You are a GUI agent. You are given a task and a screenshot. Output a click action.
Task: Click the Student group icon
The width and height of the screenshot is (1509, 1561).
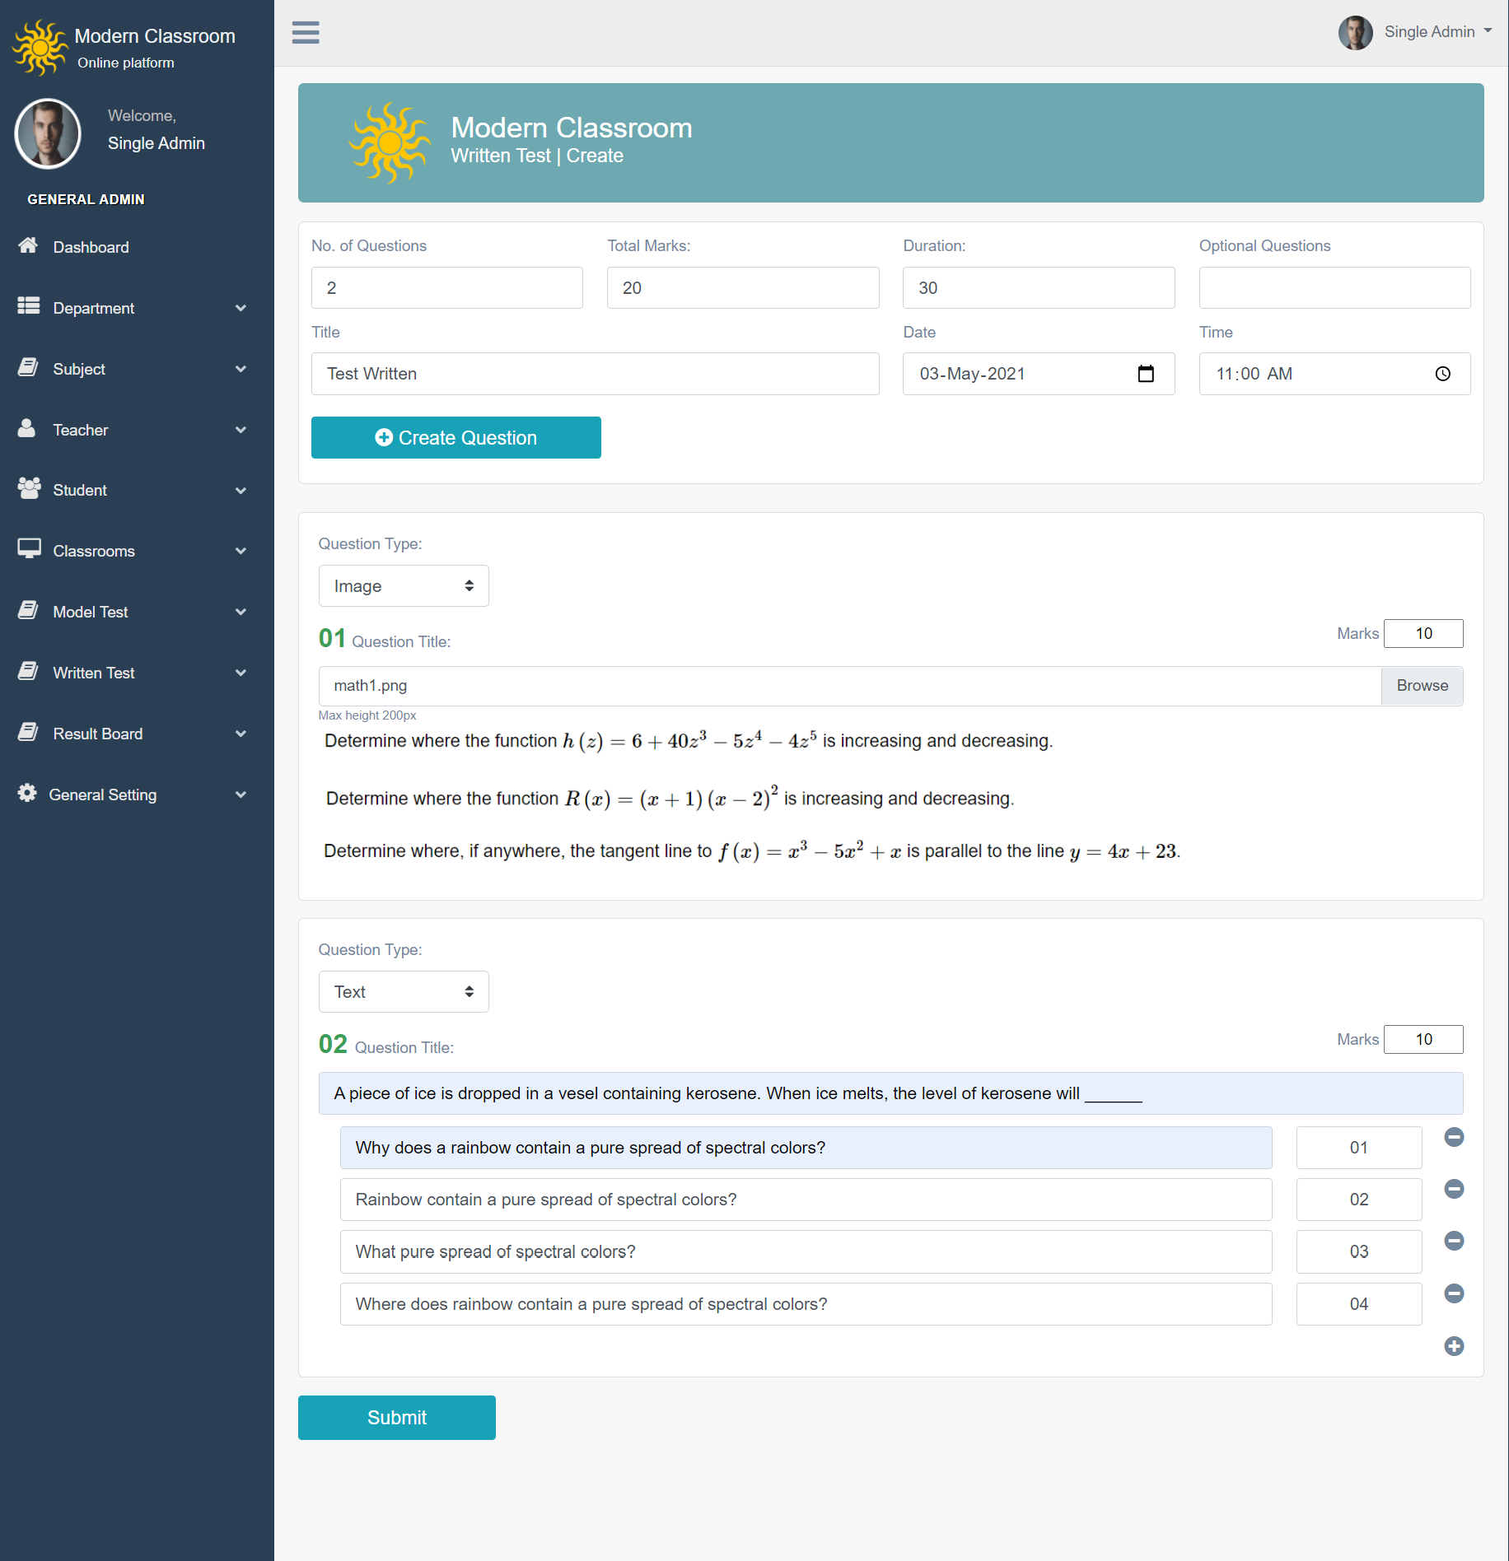pos(29,488)
